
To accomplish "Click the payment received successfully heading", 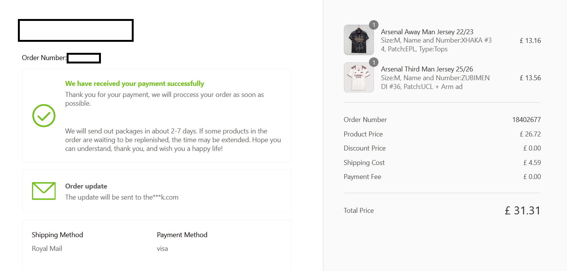I will point(134,84).
